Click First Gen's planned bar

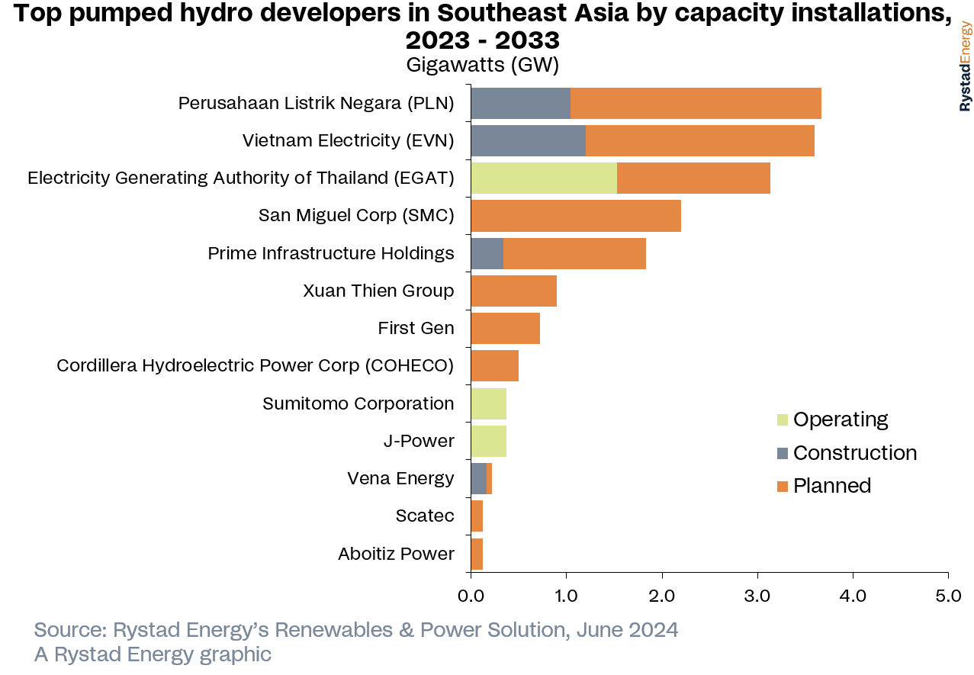505,328
